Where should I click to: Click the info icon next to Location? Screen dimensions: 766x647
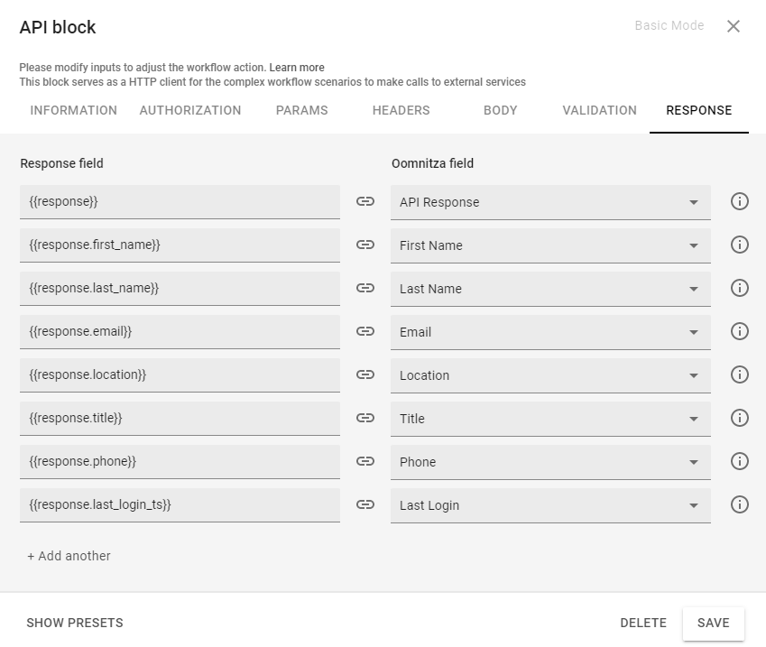[739, 374]
